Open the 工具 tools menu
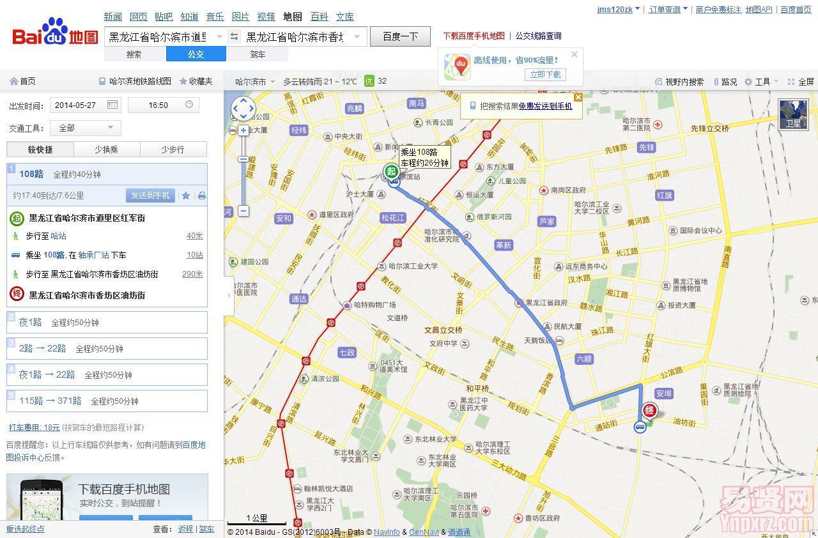Screen dimensions: 818x538 tap(762, 82)
